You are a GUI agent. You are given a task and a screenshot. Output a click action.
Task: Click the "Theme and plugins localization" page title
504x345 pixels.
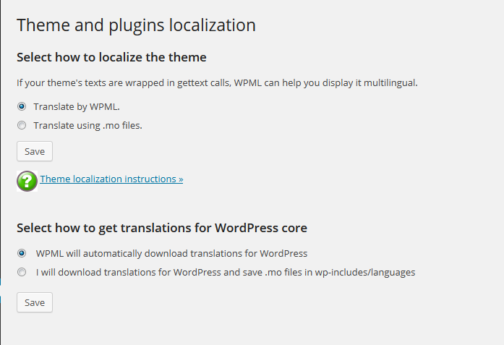click(136, 25)
